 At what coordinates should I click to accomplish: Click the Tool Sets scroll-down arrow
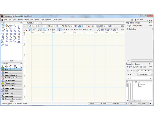[21, 67]
